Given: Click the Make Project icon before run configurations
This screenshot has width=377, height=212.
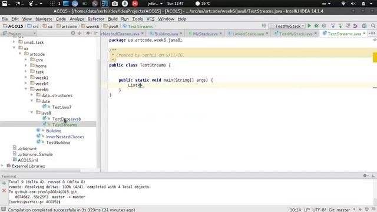Looking at the screenshot, I should point(264,26).
